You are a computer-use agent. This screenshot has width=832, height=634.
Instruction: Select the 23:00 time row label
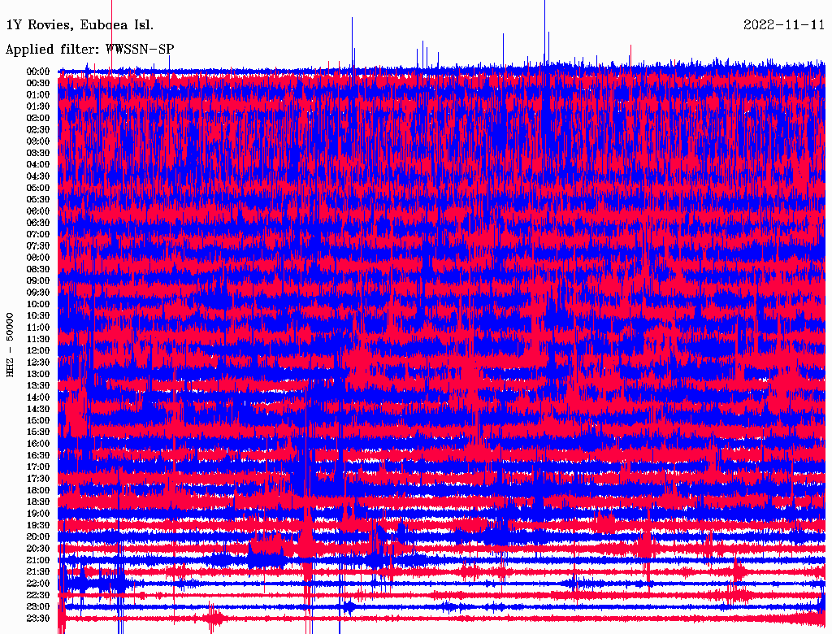click(x=38, y=607)
